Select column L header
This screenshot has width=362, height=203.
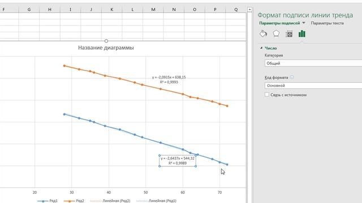pyautogui.click(x=132, y=10)
